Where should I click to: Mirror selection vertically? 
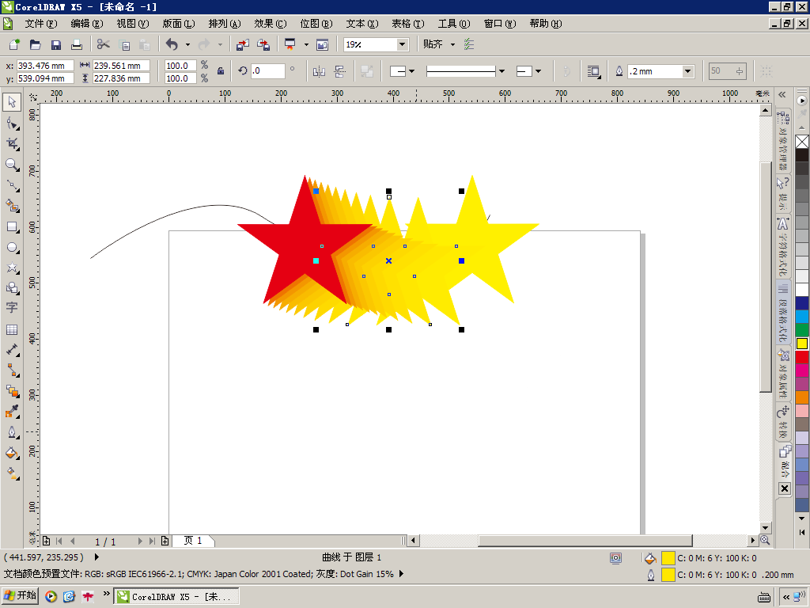pos(339,71)
